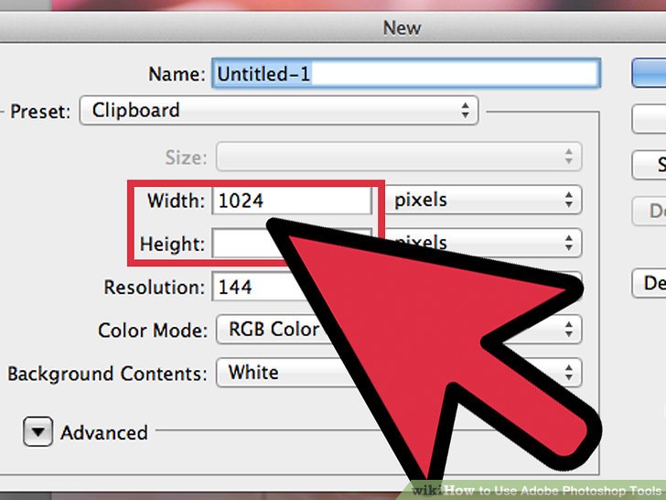The height and width of the screenshot is (500, 666).
Task: Click the blue default OK button
Action: [x=649, y=73]
